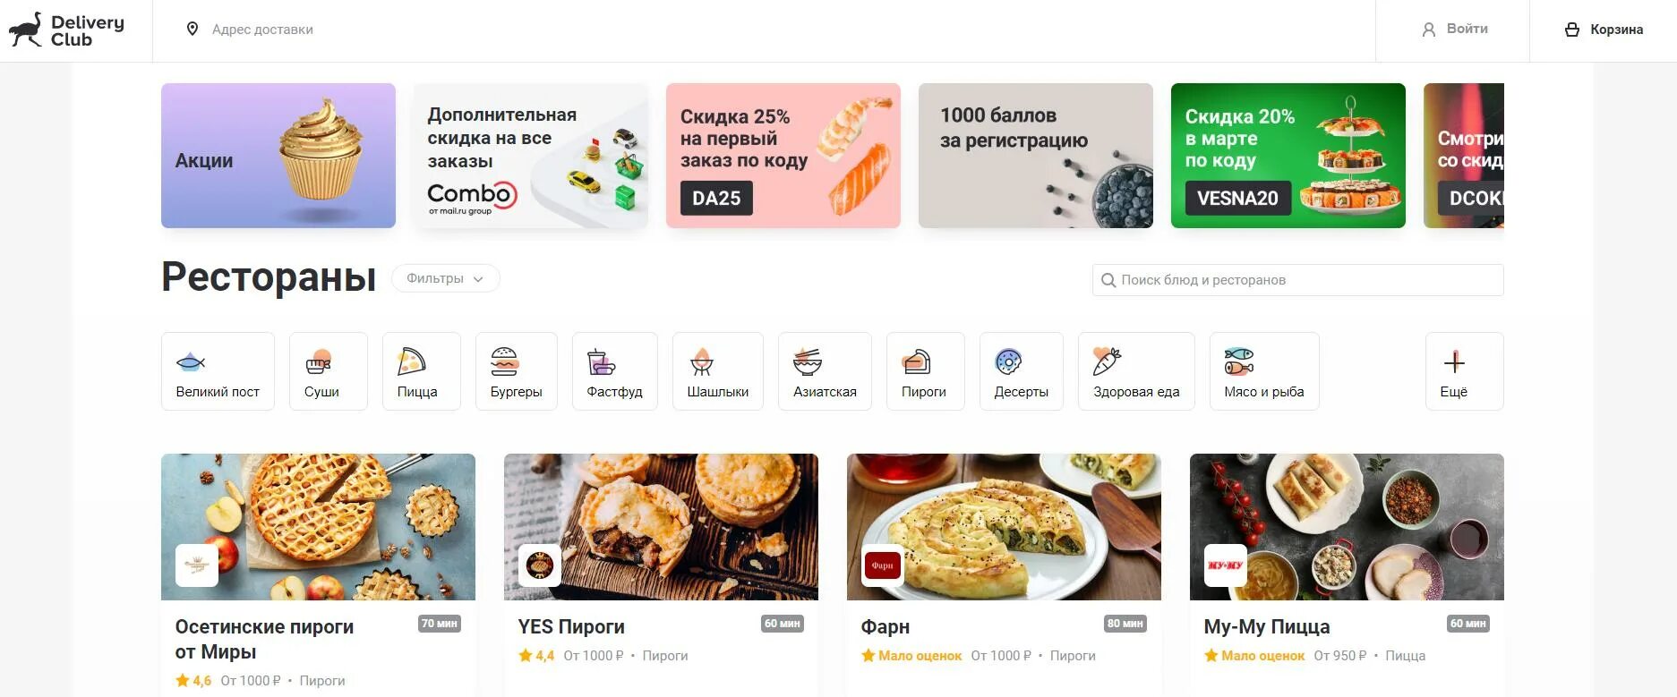
Task: Expand the Фильтры dropdown
Action: (445, 278)
